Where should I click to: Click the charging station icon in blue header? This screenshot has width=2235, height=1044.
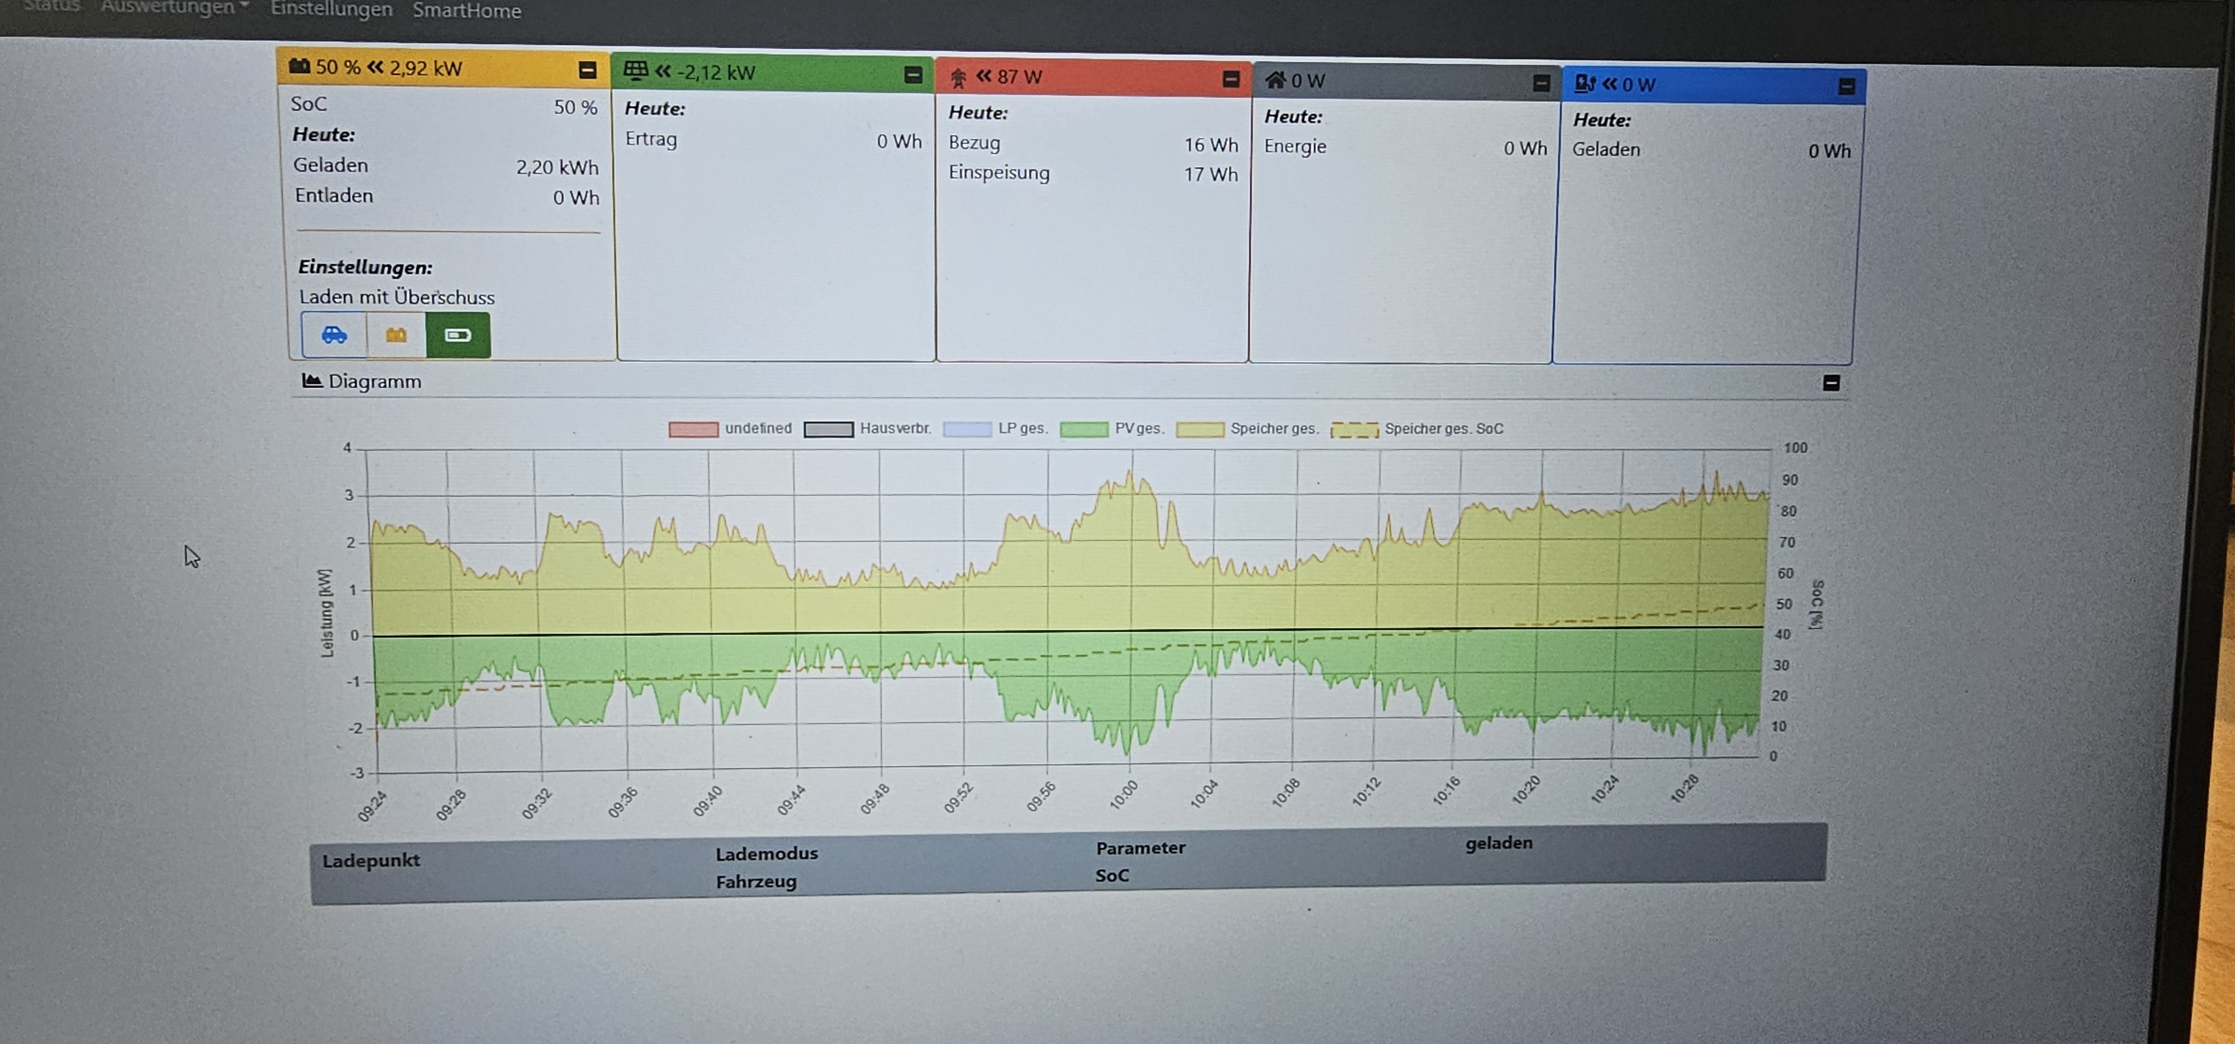[1585, 83]
